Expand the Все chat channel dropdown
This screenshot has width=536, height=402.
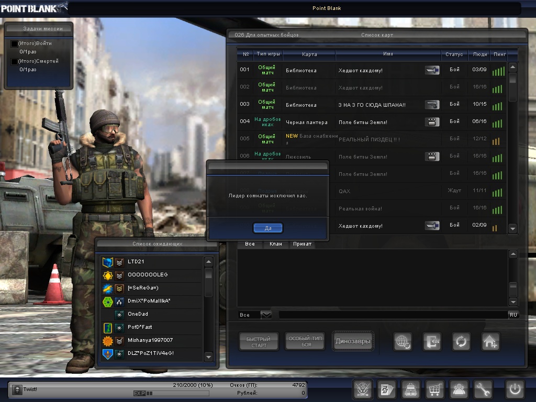pyautogui.click(x=266, y=315)
